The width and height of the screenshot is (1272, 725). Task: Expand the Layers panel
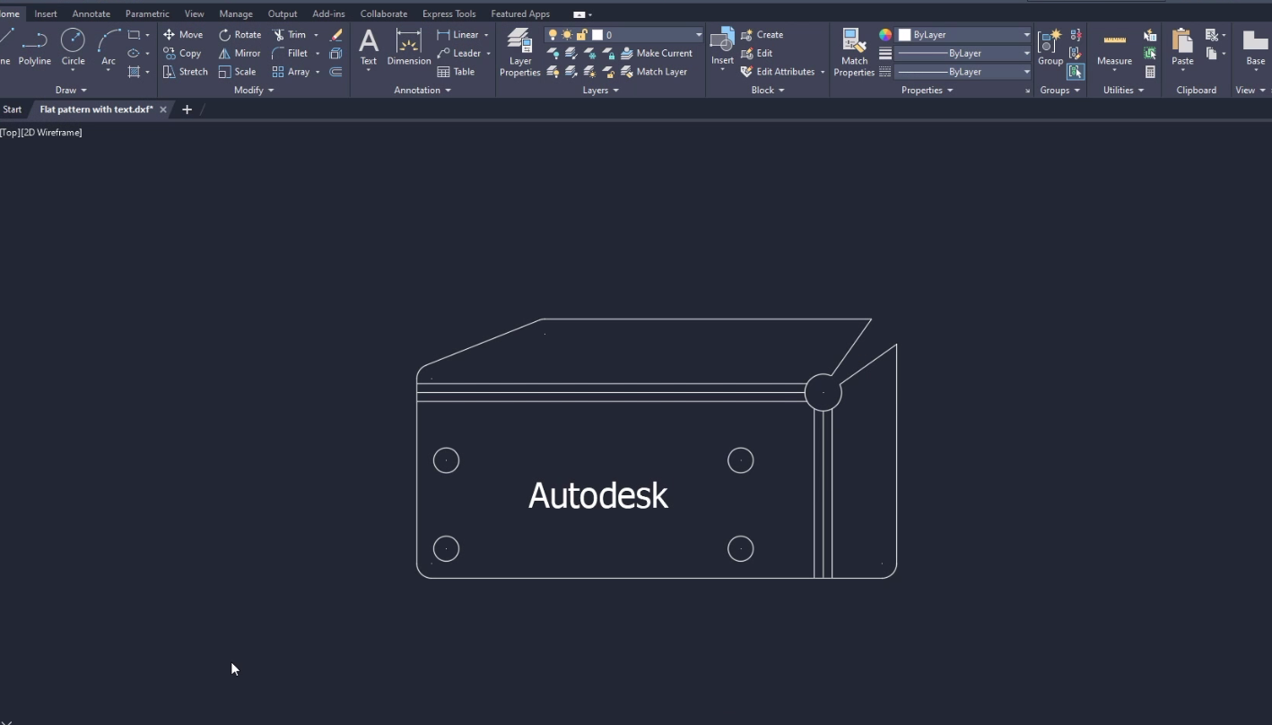(x=601, y=90)
